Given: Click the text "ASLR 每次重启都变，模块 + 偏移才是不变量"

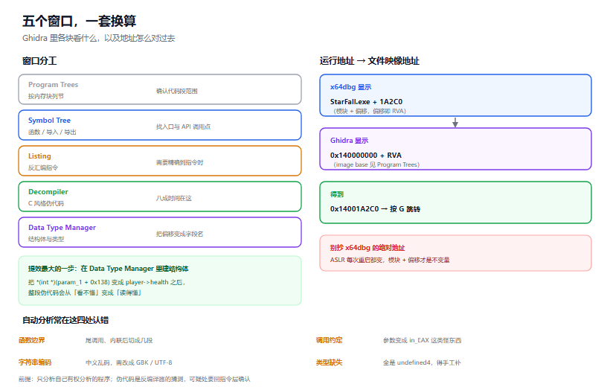Looking at the screenshot, I should point(389,260).
